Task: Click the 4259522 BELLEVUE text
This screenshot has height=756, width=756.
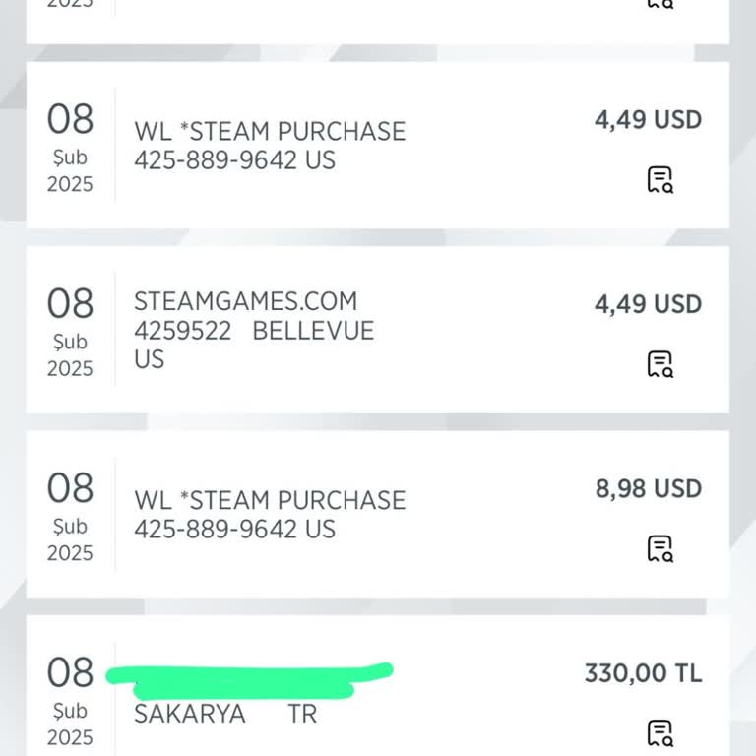Action: [x=254, y=331]
